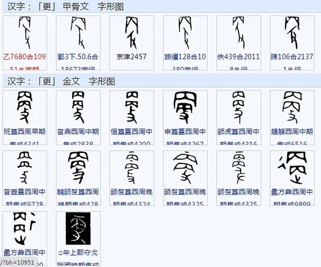321x267 pixels.
Task: Follow the link 恒簋蓋西周中
Action: pyautogui.click(x=131, y=132)
